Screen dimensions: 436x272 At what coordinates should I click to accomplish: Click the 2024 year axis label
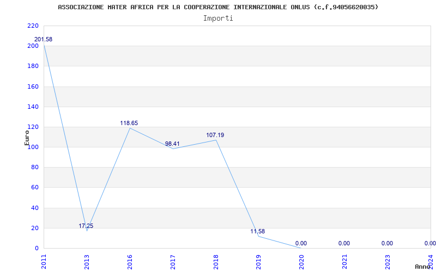(x=431, y=263)
